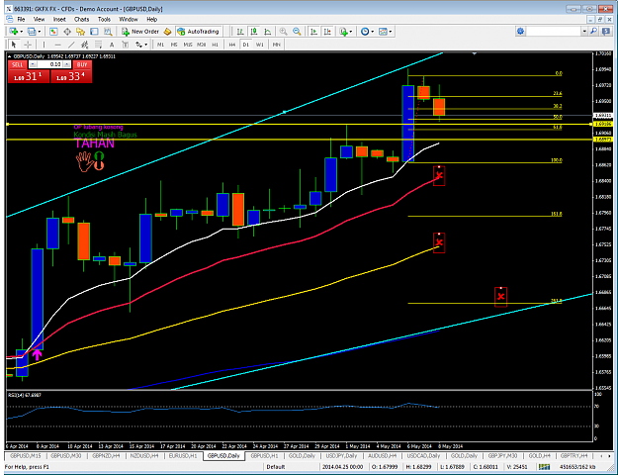This screenshot has height=475, width=618.
Task: Click the sell price 1.69 31 panel
Action: tap(29, 76)
